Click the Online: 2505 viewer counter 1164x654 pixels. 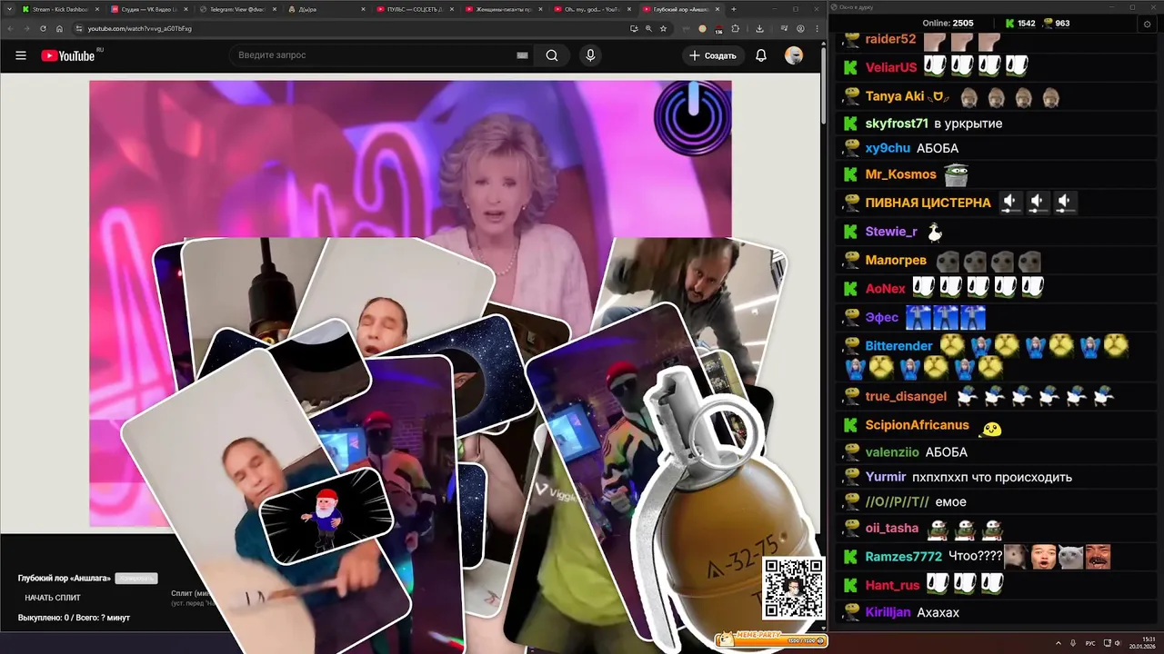click(948, 23)
